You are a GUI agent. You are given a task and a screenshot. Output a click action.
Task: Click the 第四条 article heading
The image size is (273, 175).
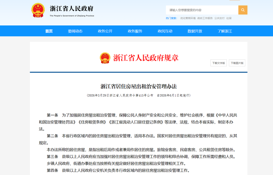click(x=52, y=170)
